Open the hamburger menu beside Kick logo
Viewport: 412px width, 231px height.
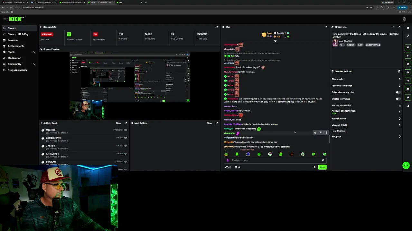pyautogui.click(x=5, y=19)
